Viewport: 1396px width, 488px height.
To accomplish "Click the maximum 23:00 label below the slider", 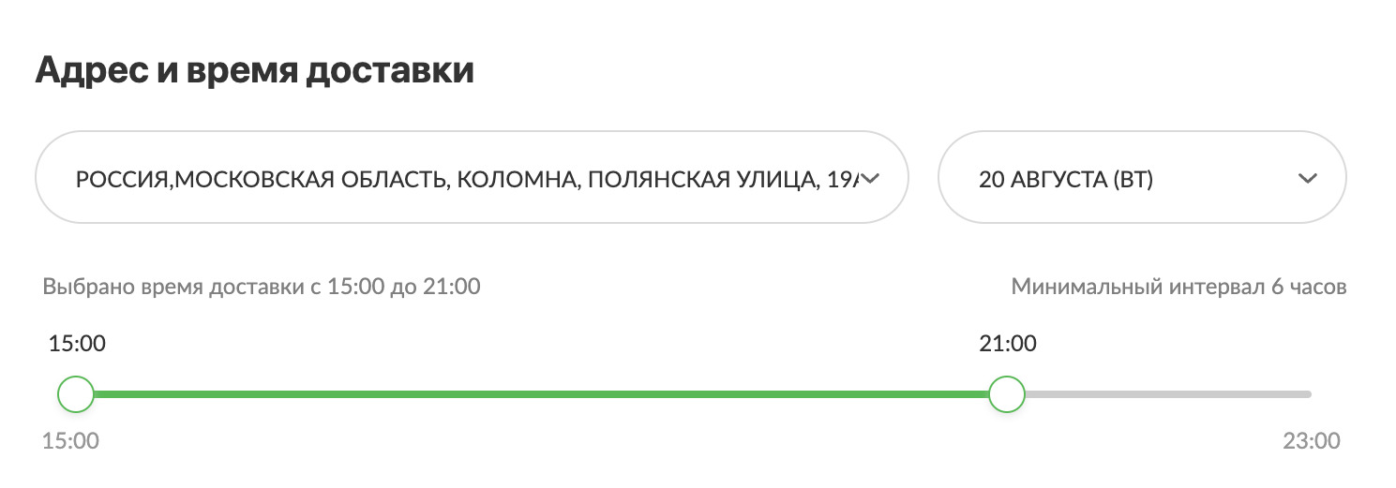I will (1311, 440).
